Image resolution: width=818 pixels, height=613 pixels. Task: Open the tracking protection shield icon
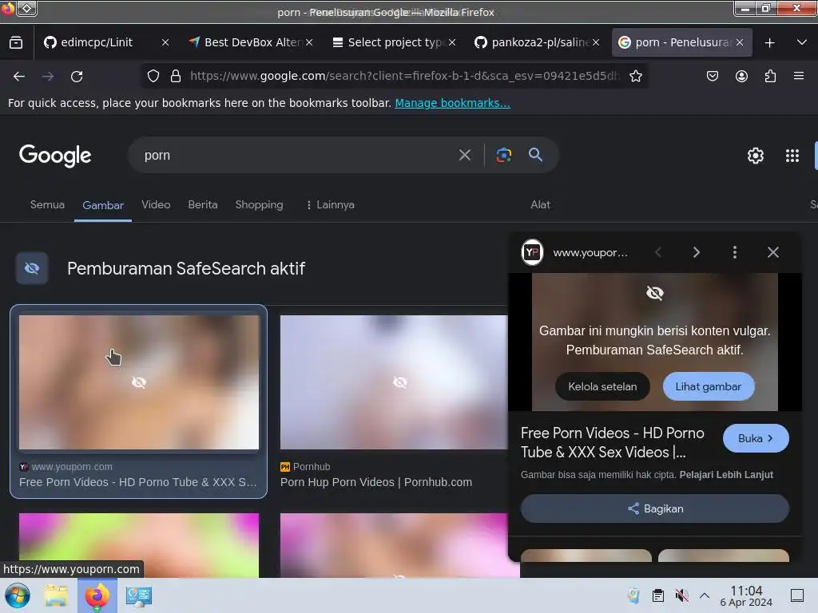click(x=153, y=76)
